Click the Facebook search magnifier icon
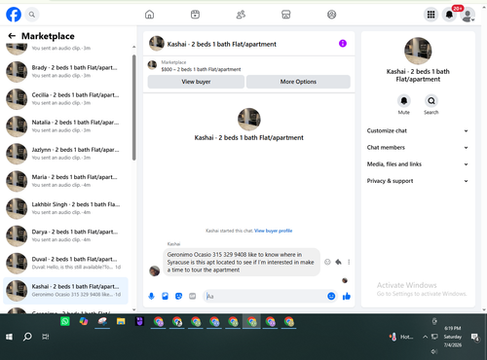This screenshot has width=487, height=360. (32, 15)
